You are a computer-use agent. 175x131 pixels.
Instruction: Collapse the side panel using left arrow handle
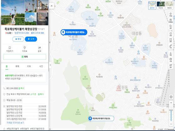coord(50,65)
